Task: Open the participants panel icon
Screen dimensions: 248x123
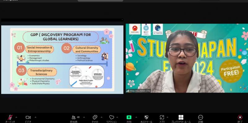Action: 73,117
